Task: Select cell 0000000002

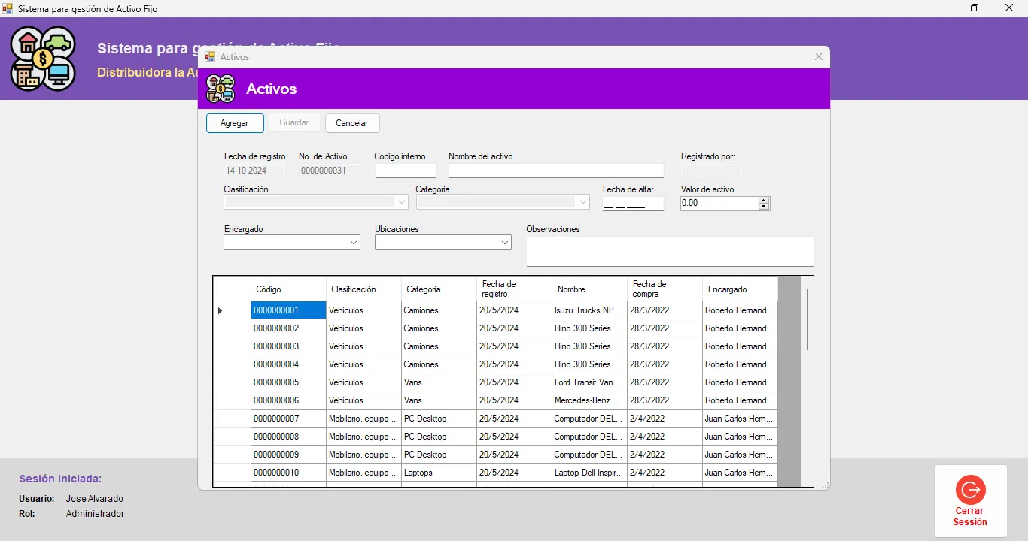Action: click(x=288, y=328)
